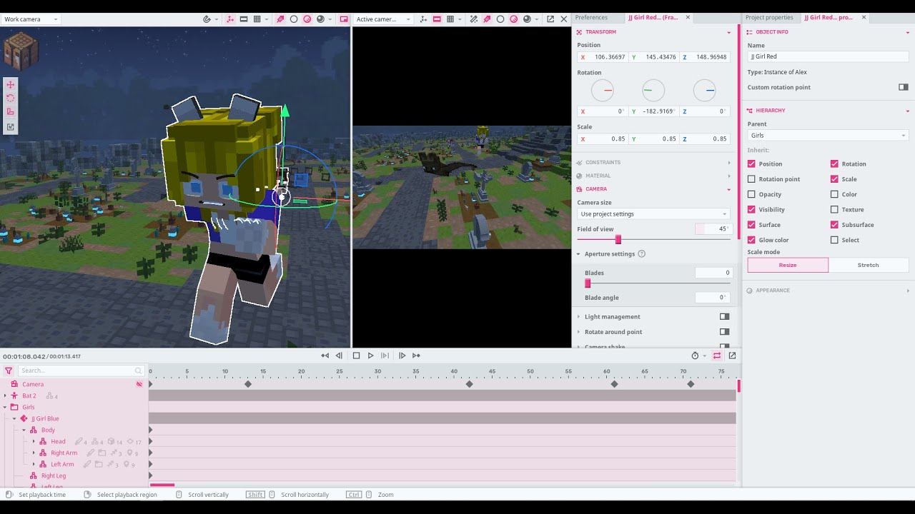This screenshot has height=514, width=915.
Task: Select the scale tool in the viewport
Action: coord(11,111)
